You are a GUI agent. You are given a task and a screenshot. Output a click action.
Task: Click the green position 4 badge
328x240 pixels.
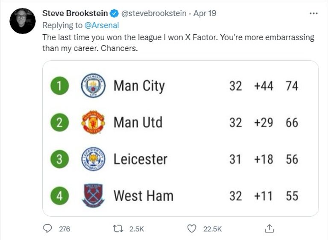click(60, 196)
